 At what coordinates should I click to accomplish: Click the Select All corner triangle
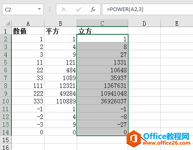[x=8, y=23]
